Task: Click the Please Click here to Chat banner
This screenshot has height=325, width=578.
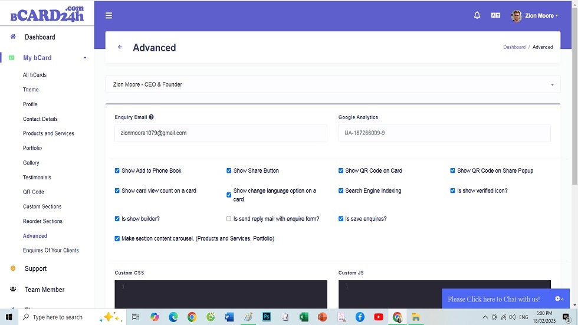Action: click(493, 299)
